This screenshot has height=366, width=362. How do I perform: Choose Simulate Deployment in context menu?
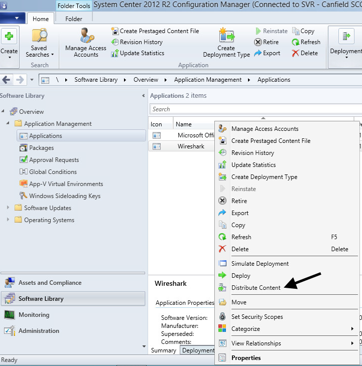click(287, 264)
